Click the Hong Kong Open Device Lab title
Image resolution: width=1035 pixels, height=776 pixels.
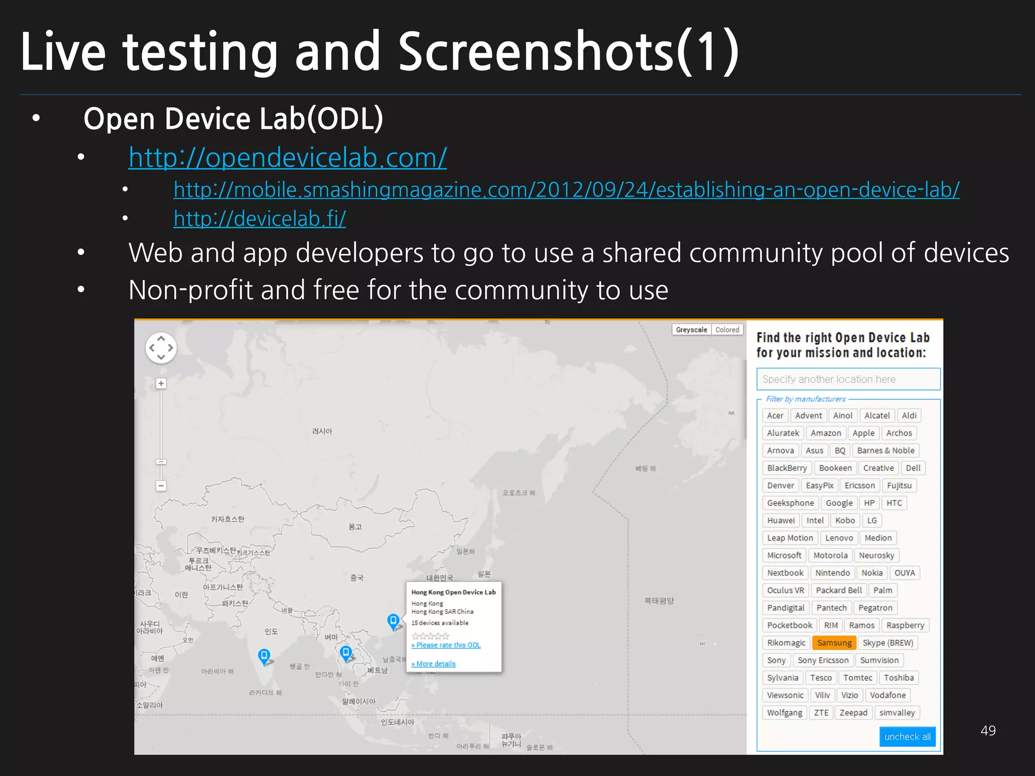click(x=453, y=592)
